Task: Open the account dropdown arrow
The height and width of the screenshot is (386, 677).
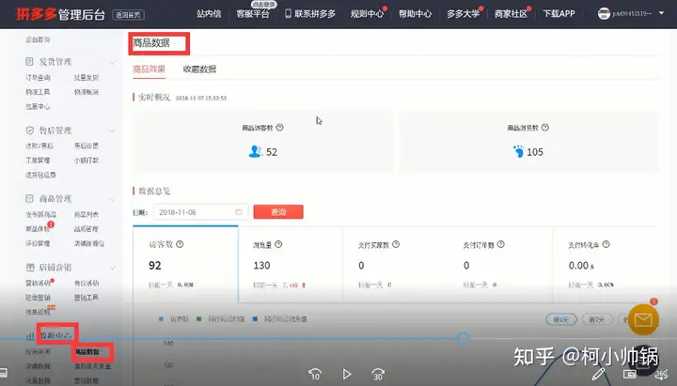Action: [661, 13]
